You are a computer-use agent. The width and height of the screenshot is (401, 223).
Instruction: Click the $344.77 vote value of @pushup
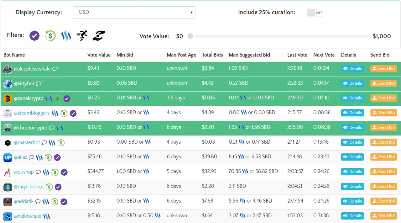96,171
